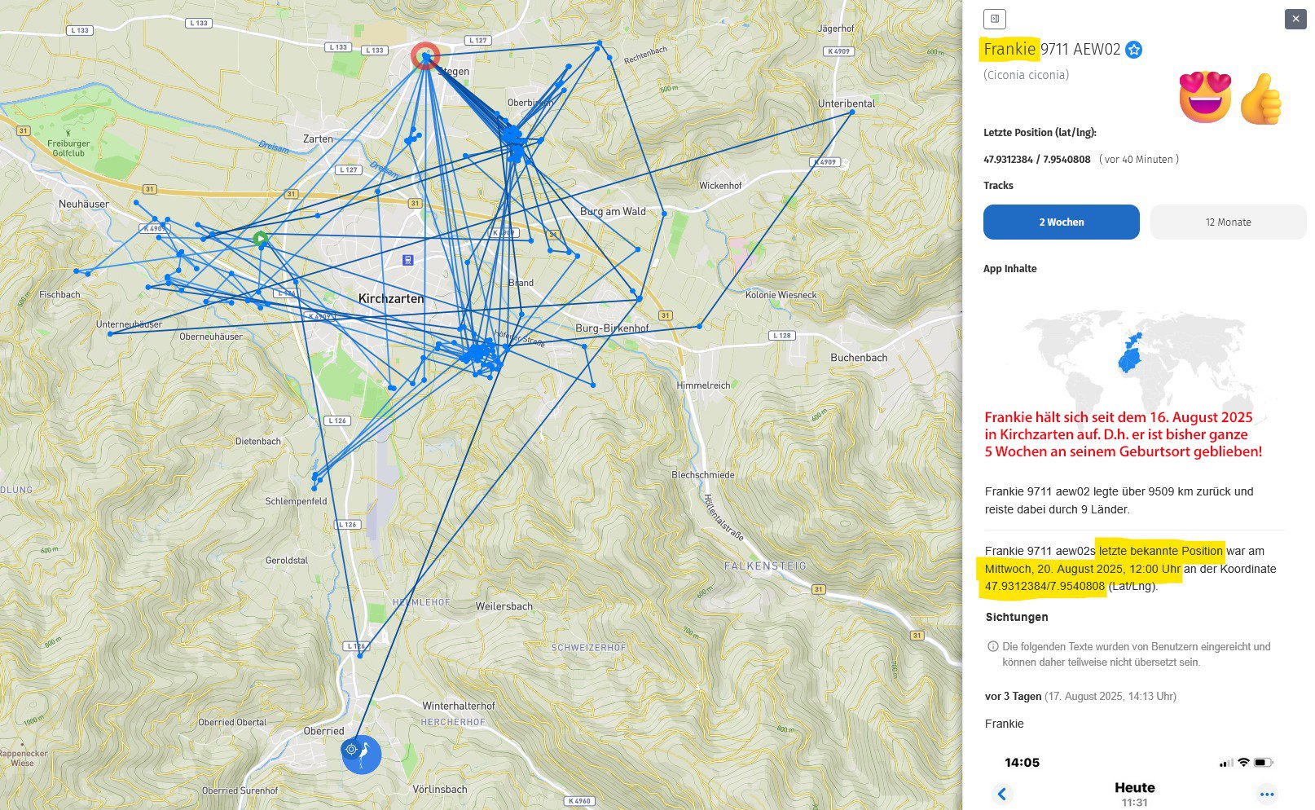Close the stork details panel
Image resolution: width=1315 pixels, height=810 pixels.
1295,19
